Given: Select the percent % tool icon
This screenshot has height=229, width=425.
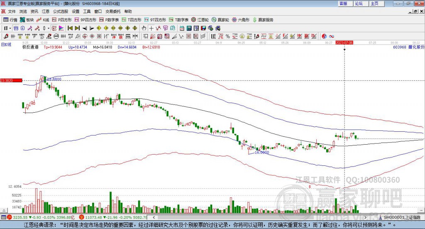Looking at the screenshot, I should point(228,36).
